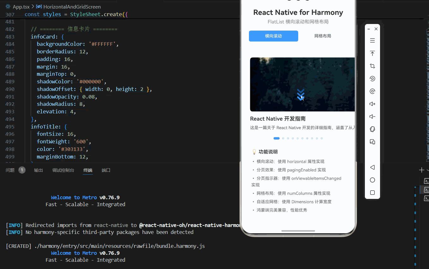Viewport: 429px width, 269px height.
Task: Tap emulator Recents square button
Action: [x=372, y=193]
